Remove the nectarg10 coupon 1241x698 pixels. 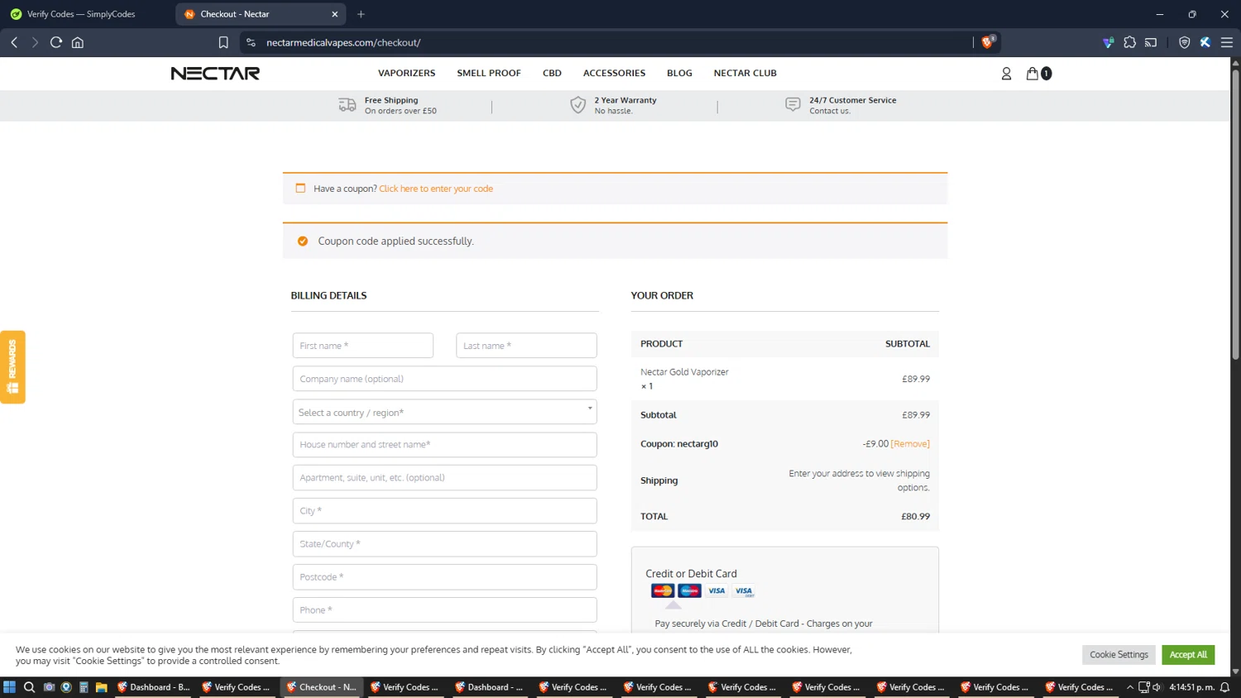point(910,444)
